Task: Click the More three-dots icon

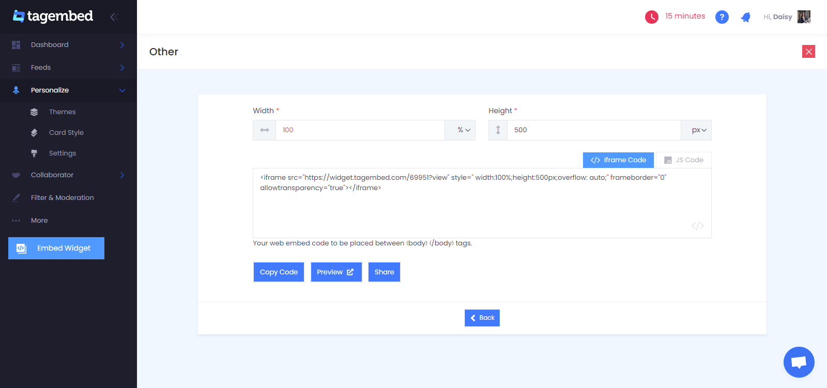Action: [16, 221]
